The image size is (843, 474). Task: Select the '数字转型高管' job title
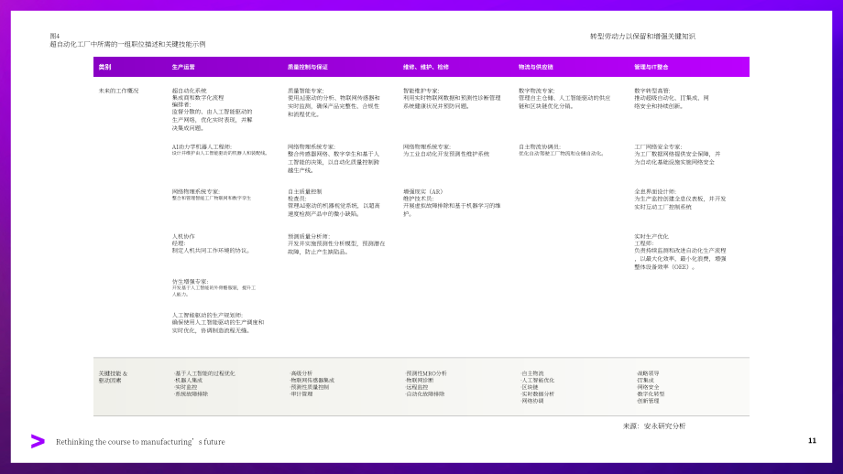[x=652, y=91]
